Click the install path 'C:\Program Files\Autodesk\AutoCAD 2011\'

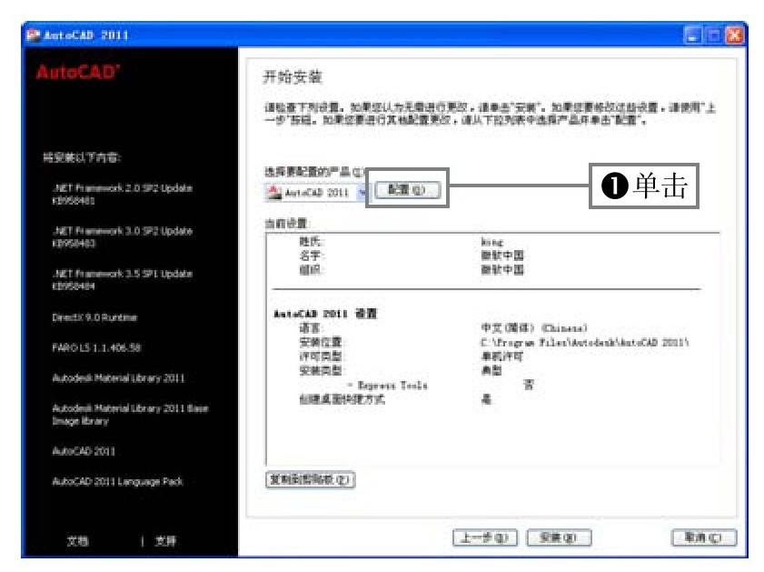click(x=585, y=342)
